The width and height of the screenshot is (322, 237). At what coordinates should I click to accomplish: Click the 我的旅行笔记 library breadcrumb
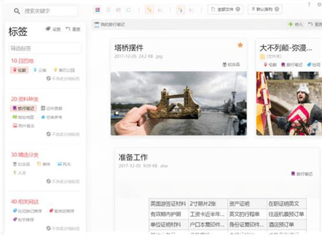(x=109, y=25)
